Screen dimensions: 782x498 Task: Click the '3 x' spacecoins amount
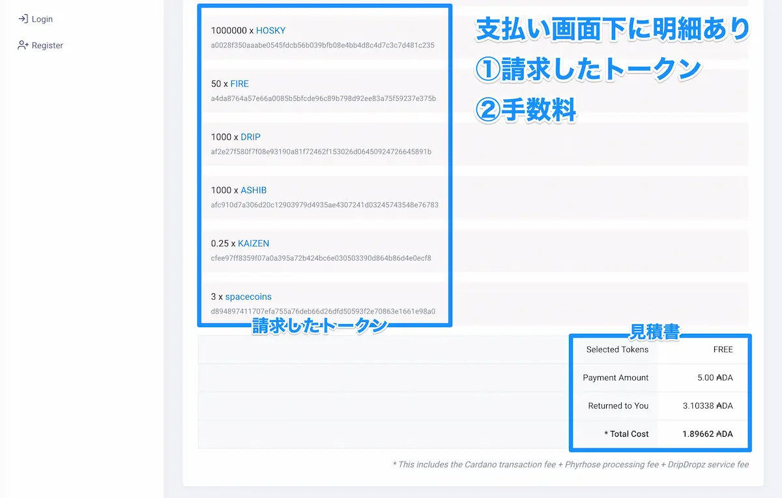217,297
